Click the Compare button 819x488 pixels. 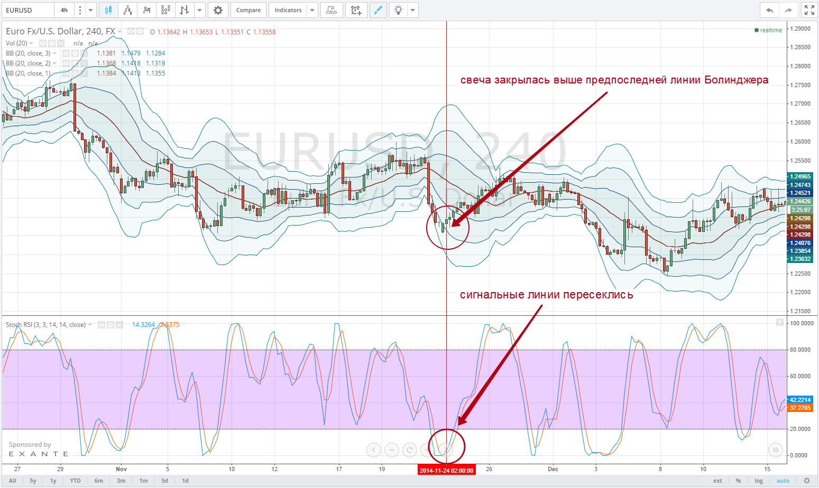pyautogui.click(x=249, y=10)
